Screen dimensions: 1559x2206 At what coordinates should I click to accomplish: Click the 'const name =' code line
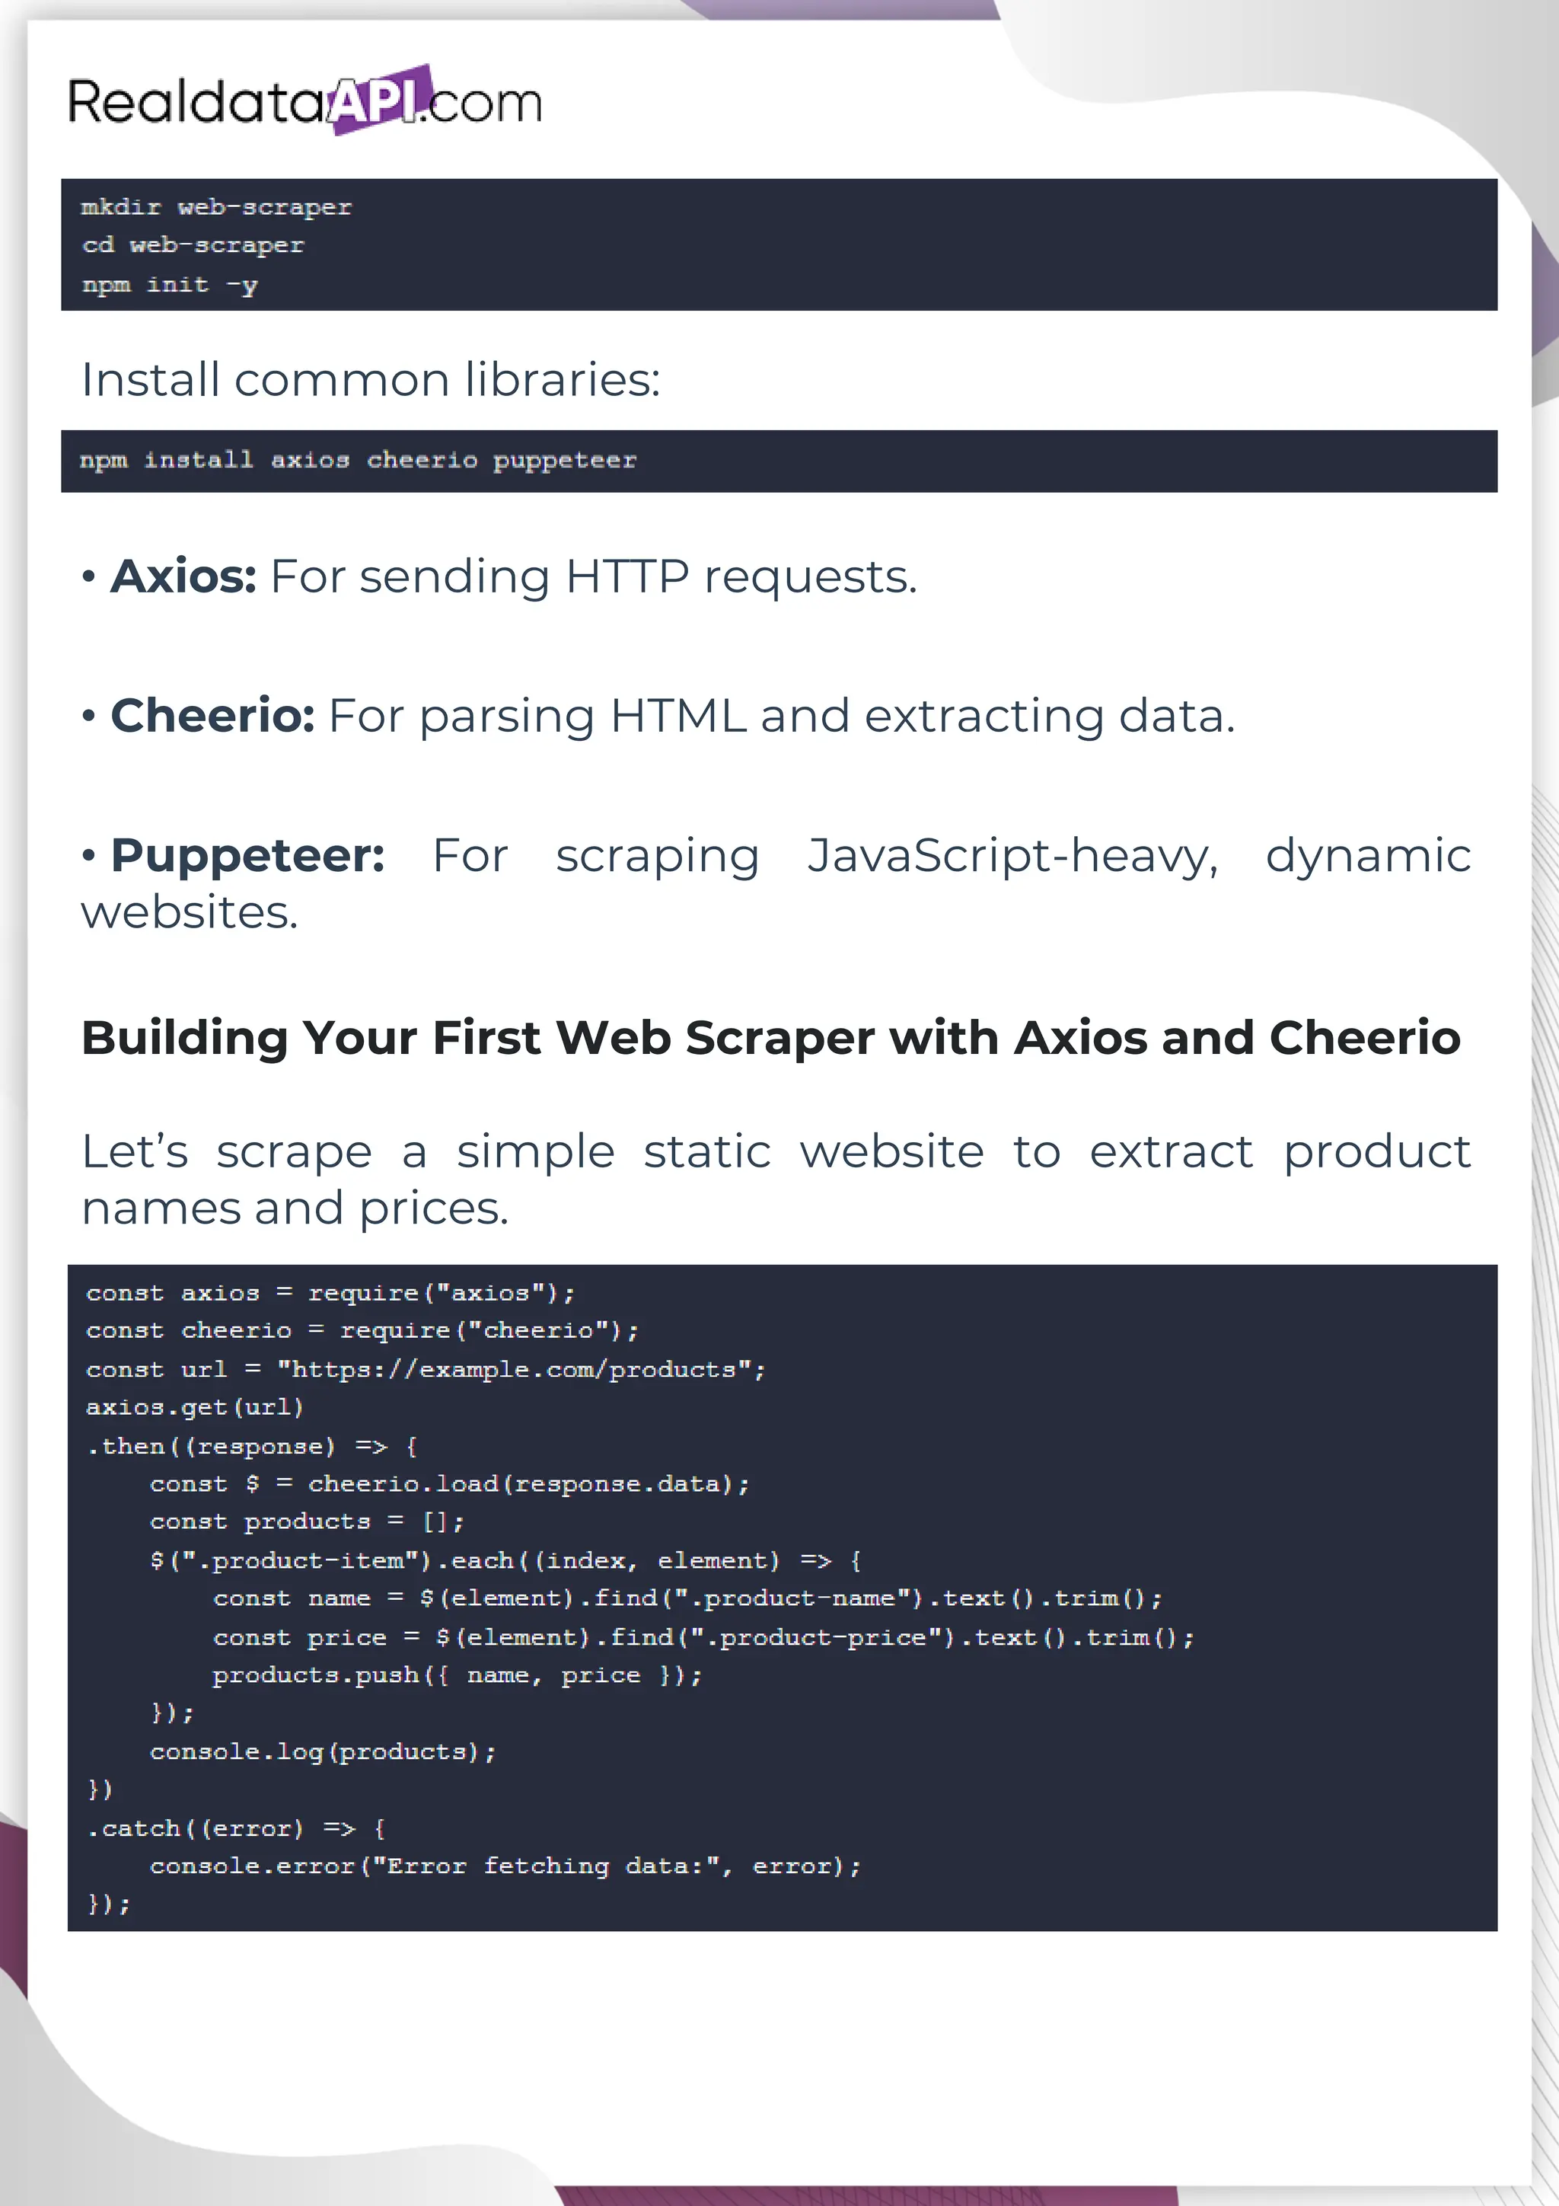pyautogui.click(x=687, y=1599)
